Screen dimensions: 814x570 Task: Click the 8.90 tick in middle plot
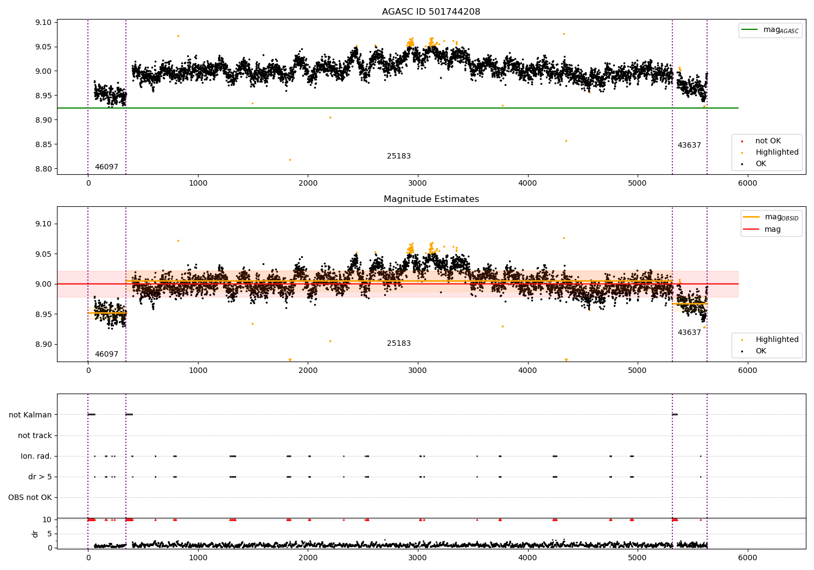(44, 345)
